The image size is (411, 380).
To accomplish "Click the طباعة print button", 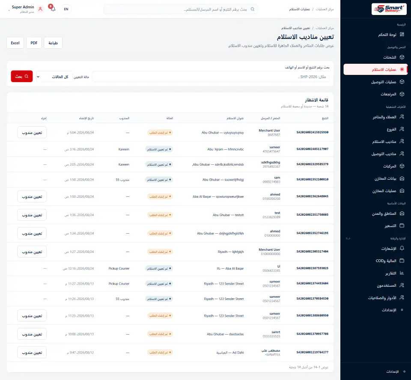I will 53,43.
